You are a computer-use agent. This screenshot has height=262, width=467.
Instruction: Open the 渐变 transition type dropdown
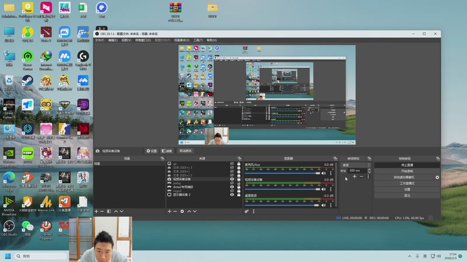tap(356, 165)
